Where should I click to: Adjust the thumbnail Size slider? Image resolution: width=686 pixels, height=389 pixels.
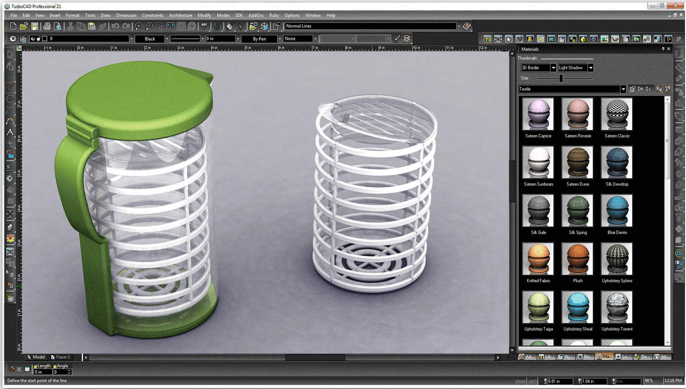coord(561,78)
